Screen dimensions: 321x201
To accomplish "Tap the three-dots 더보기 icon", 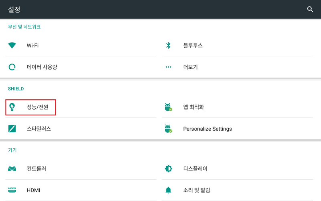I will tap(168, 67).
